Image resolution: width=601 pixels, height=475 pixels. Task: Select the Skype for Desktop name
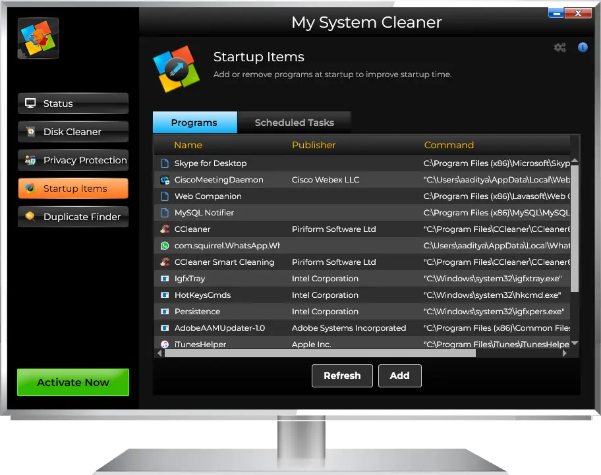[210, 163]
